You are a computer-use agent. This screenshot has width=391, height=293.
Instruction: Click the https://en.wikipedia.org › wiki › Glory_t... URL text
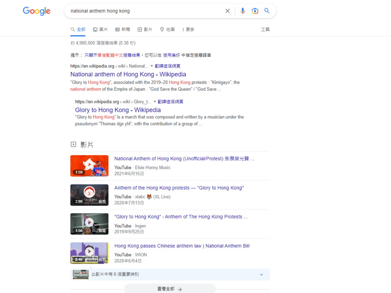pyautogui.click(x=113, y=101)
